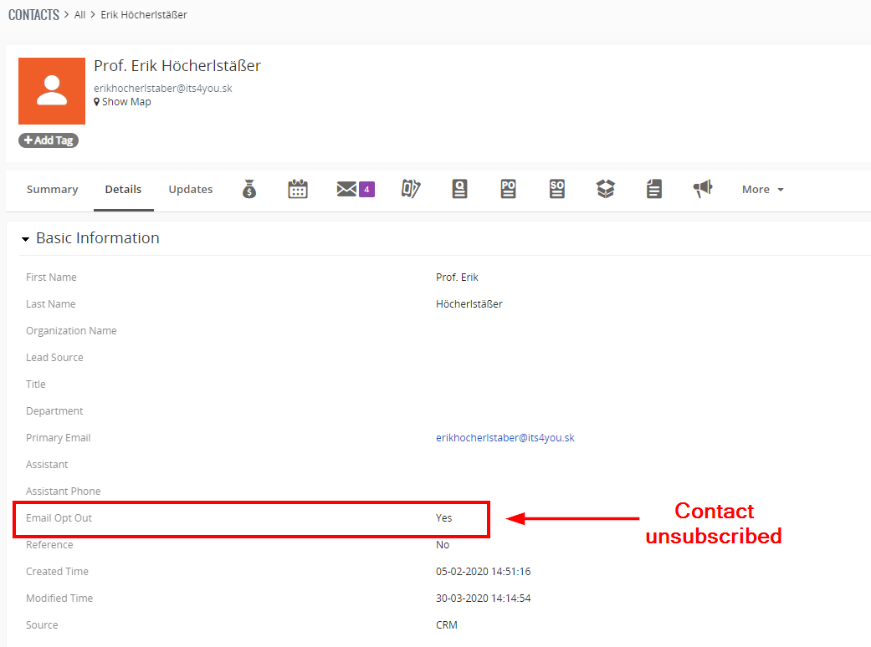Image resolution: width=871 pixels, height=647 pixels.
Task: Click the tickets icon next to the email tab
Action: (x=411, y=189)
